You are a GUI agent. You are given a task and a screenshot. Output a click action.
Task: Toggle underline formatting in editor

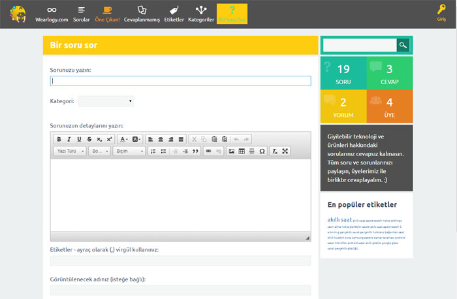tap(79, 139)
